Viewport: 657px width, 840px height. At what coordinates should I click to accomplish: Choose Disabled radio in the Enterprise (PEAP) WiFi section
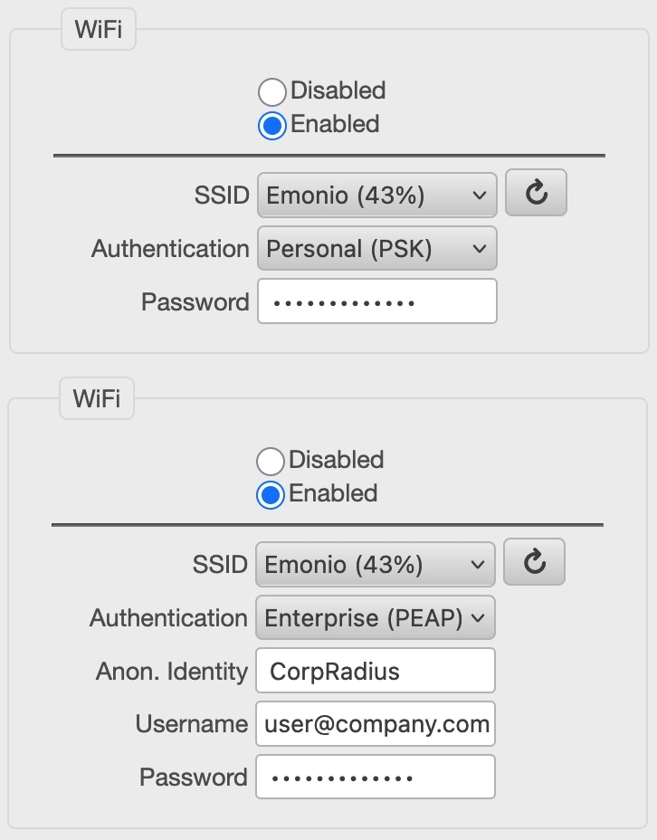pos(271,461)
